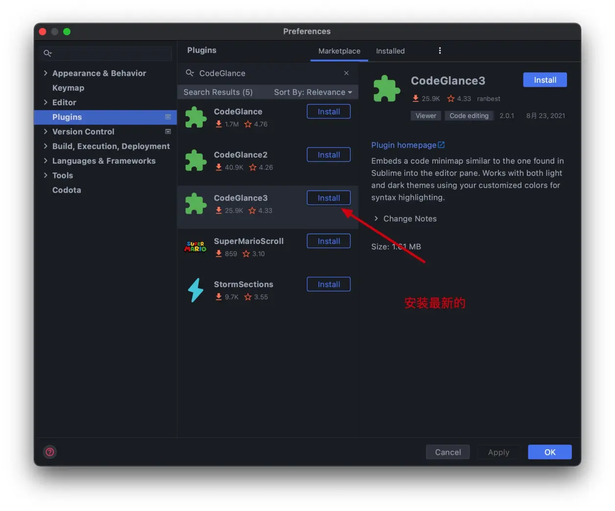
Task: Click the external link icon beside Plugin homepage
Action: coord(441,145)
